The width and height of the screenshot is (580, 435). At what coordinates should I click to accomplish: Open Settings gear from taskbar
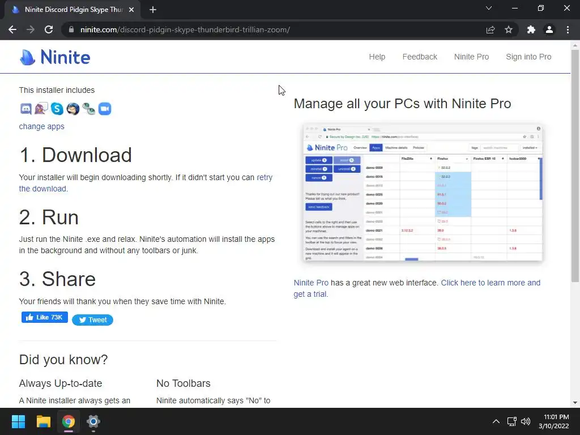coord(93,421)
